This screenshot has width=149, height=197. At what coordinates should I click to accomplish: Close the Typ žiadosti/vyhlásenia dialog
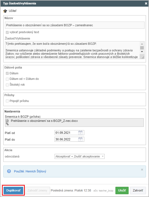point(146,3)
